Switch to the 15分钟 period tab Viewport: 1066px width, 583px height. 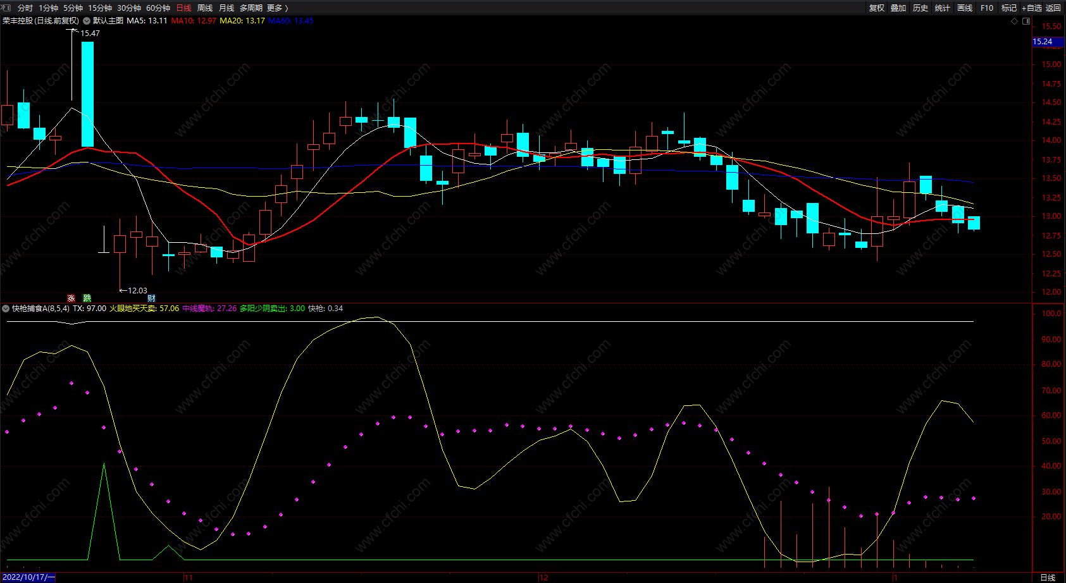click(100, 8)
